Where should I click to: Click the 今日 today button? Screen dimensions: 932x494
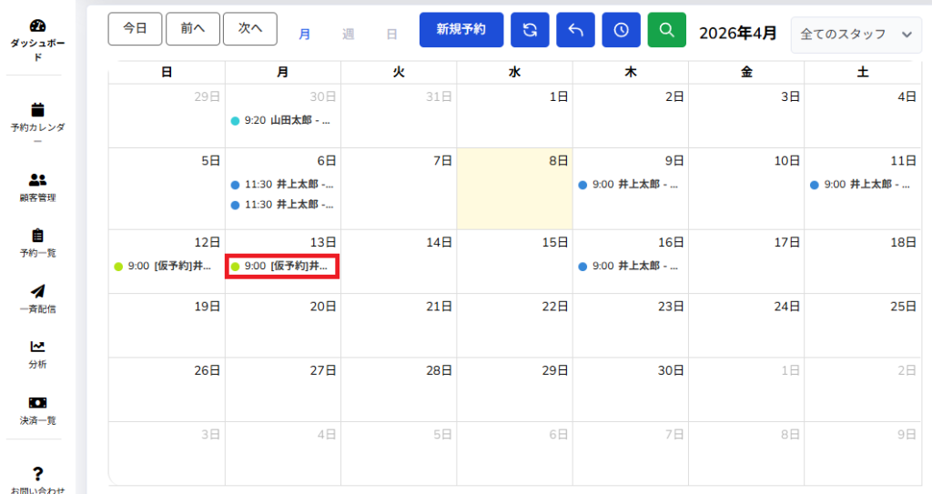135,29
